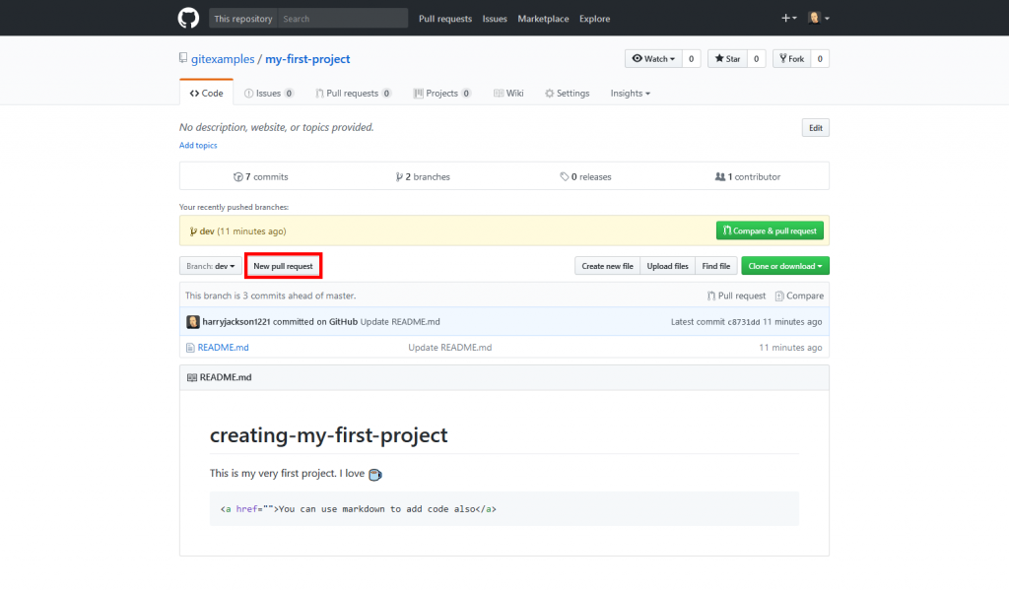
Task: Click the tag icon next to 0 releases
Action: (565, 176)
